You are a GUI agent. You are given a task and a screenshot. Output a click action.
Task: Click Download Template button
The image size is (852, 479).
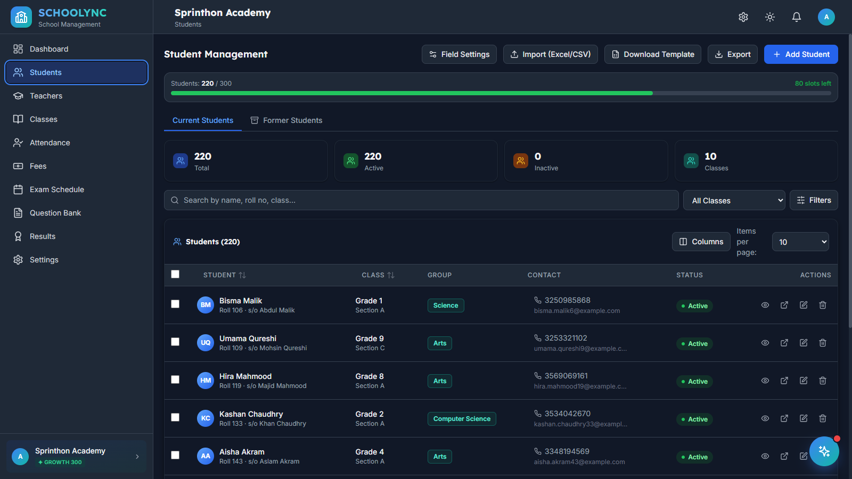click(653, 54)
